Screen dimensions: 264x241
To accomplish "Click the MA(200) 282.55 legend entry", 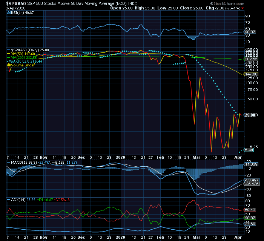I will (23, 57).
